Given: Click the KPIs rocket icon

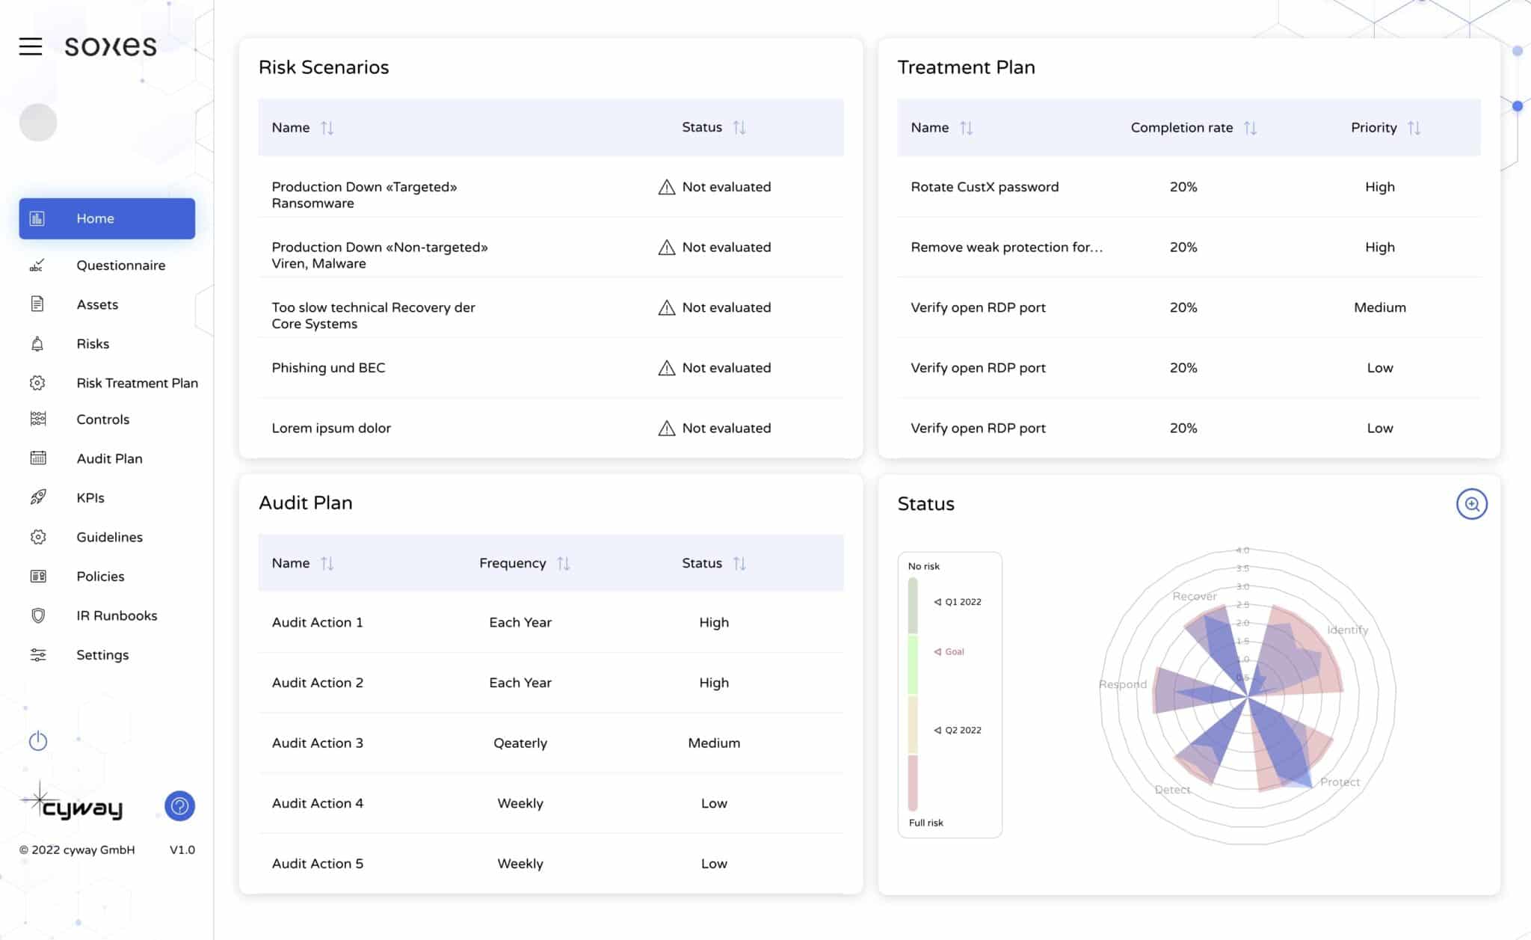Looking at the screenshot, I should 38,498.
